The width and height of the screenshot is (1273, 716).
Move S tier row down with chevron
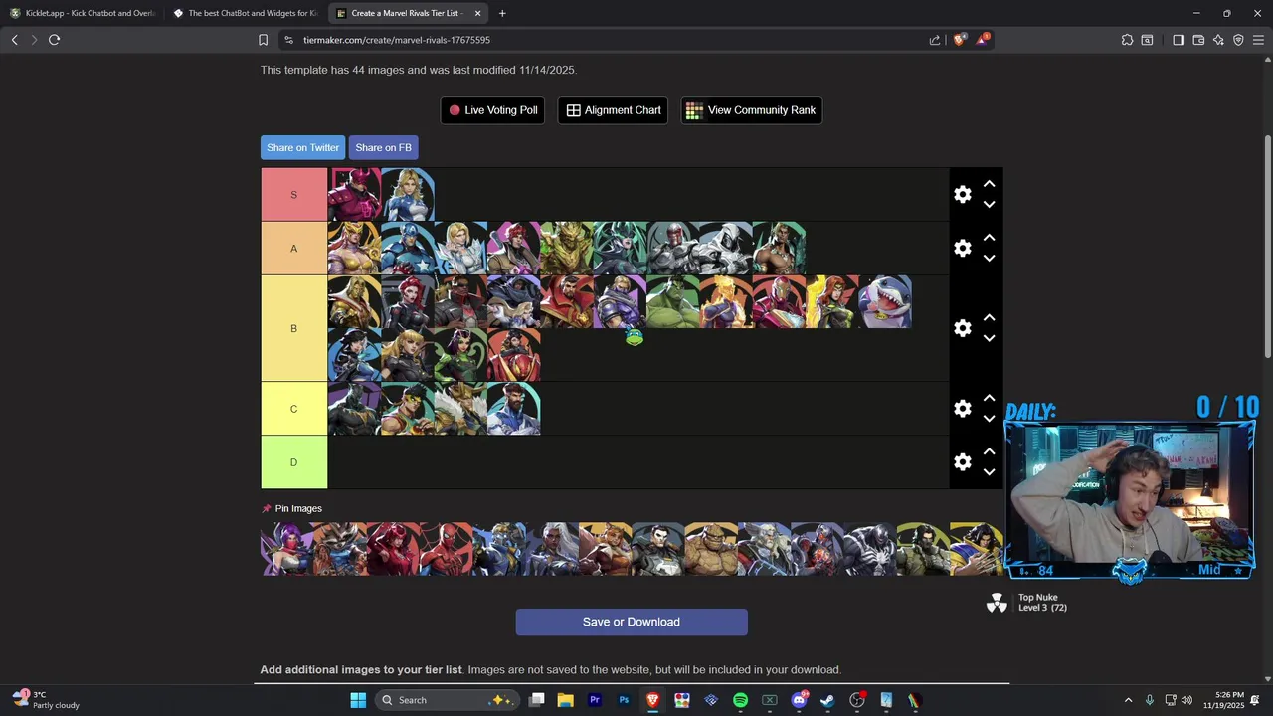(989, 205)
